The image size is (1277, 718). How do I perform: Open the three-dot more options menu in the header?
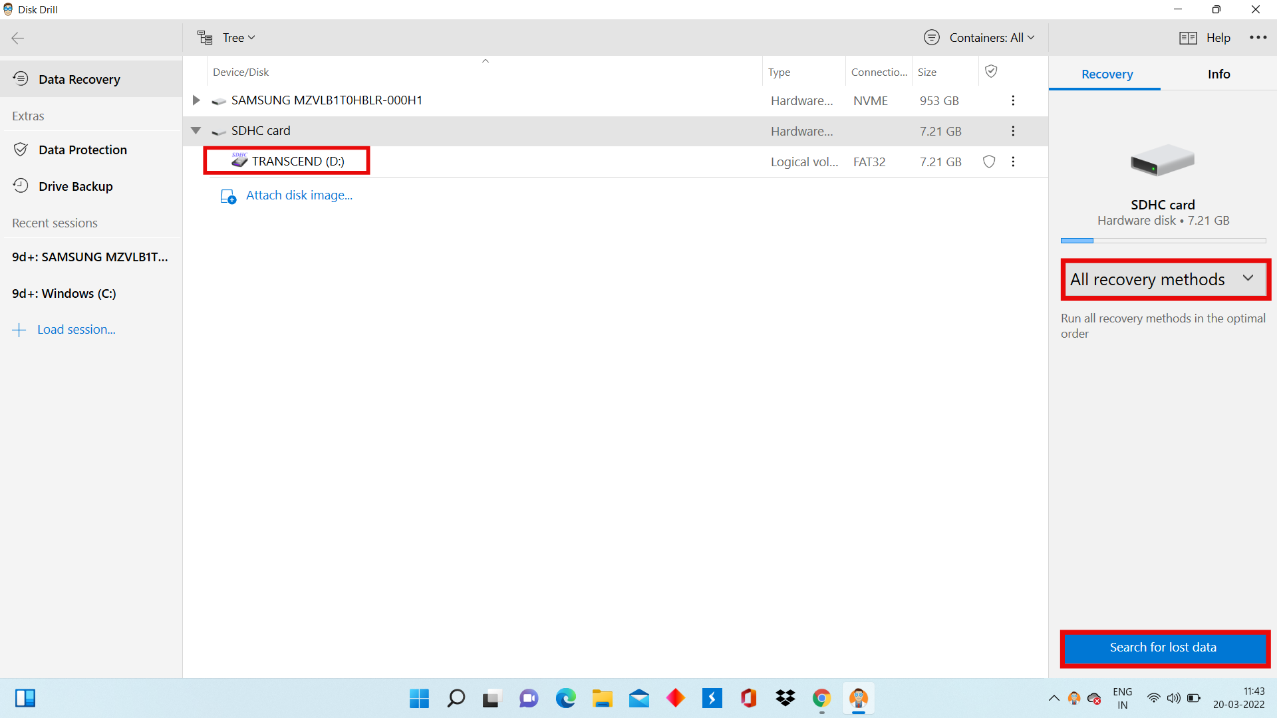(1258, 38)
